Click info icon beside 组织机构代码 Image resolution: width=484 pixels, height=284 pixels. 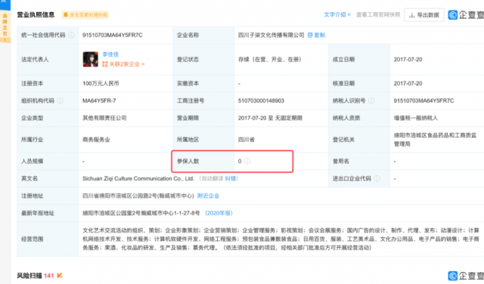coord(60,100)
